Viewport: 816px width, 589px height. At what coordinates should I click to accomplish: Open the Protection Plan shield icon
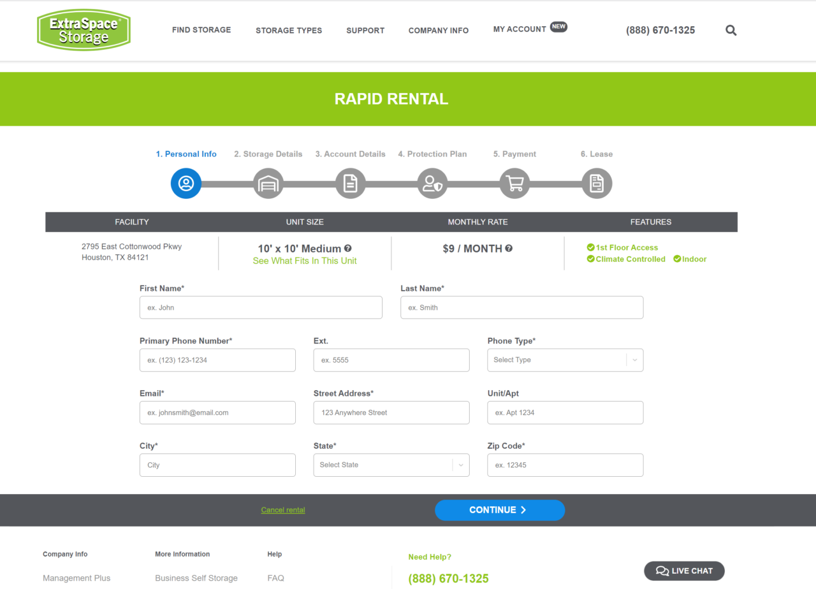click(432, 183)
